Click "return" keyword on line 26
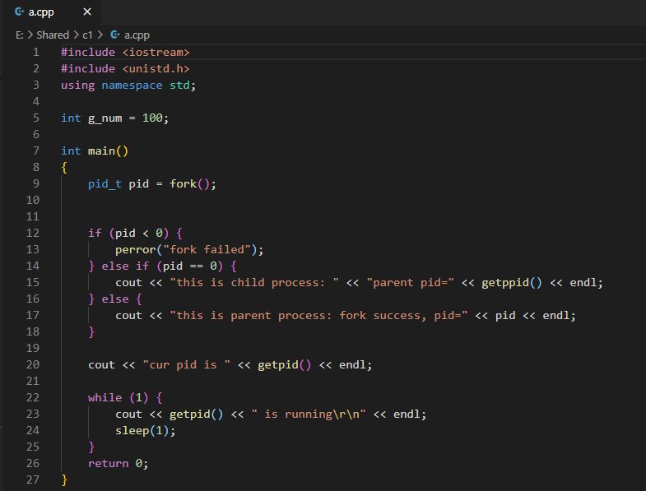The image size is (646, 491). (109, 464)
